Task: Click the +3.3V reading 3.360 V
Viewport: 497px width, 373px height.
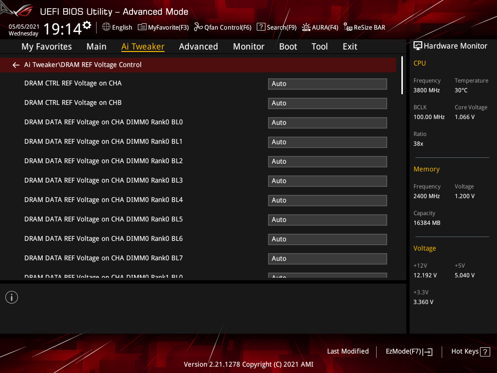Action: coord(423,302)
